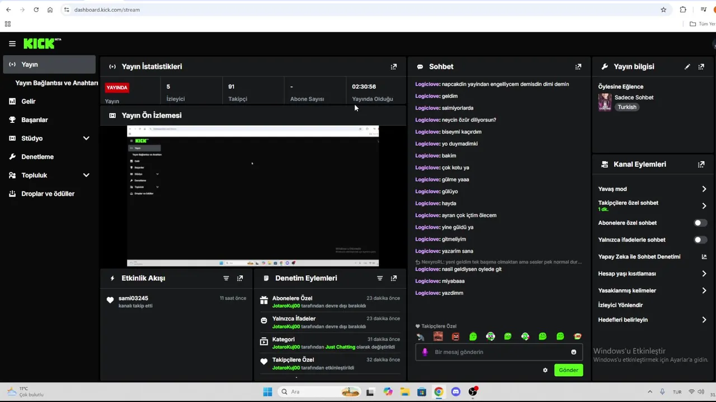This screenshot has width=716, height=402.
Task: Reload the browser page
Action: [36, 9]
